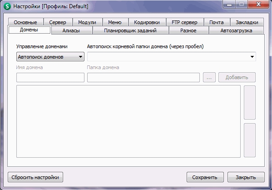
Task: Open the Разное tab
Action: [188, 30]
